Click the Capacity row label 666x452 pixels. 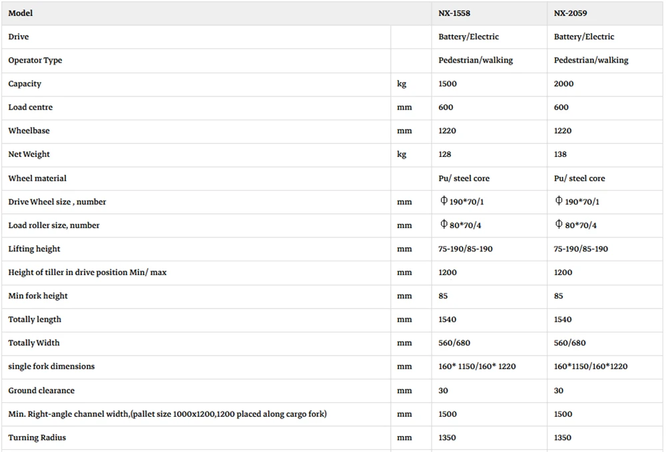click(25, 84)
